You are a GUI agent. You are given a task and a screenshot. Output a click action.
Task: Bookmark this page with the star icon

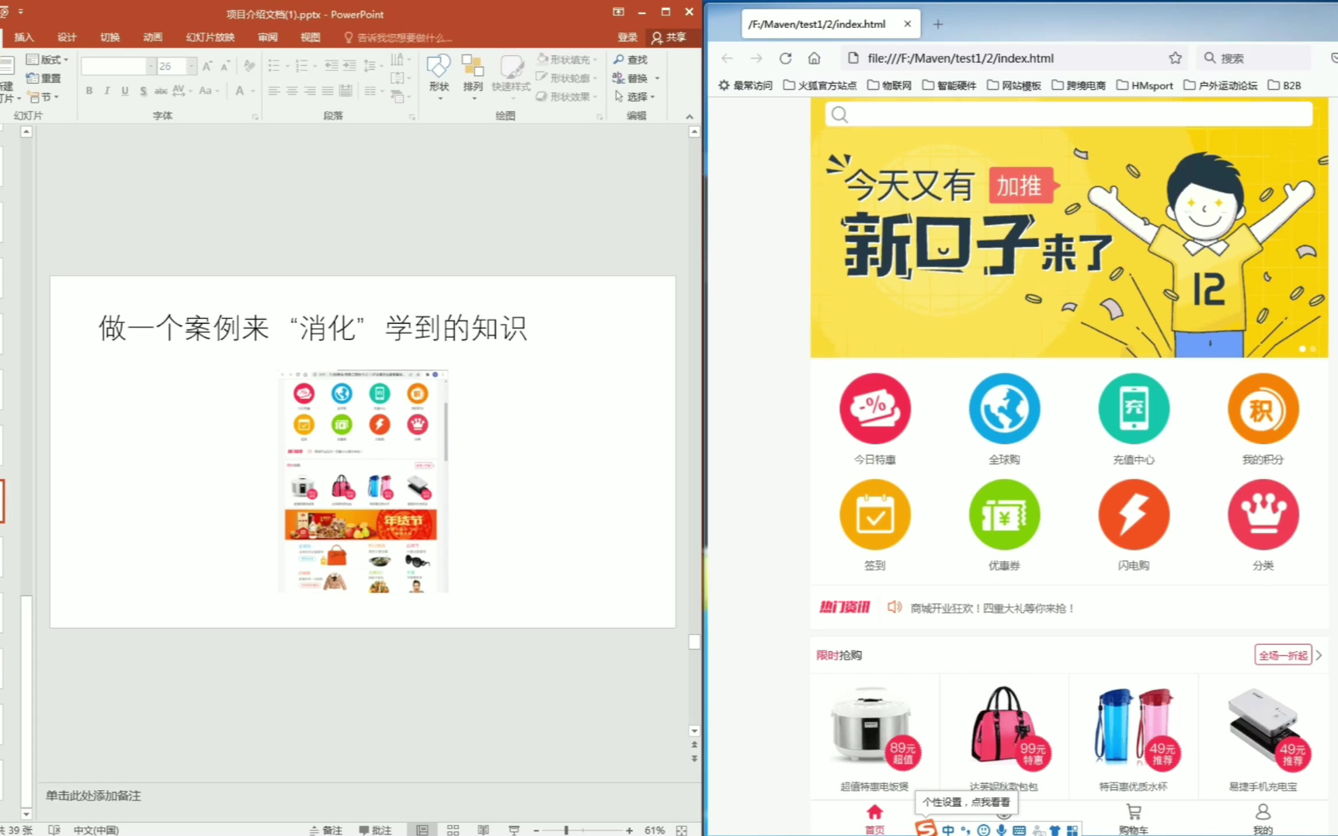(x=1175, y=58)
